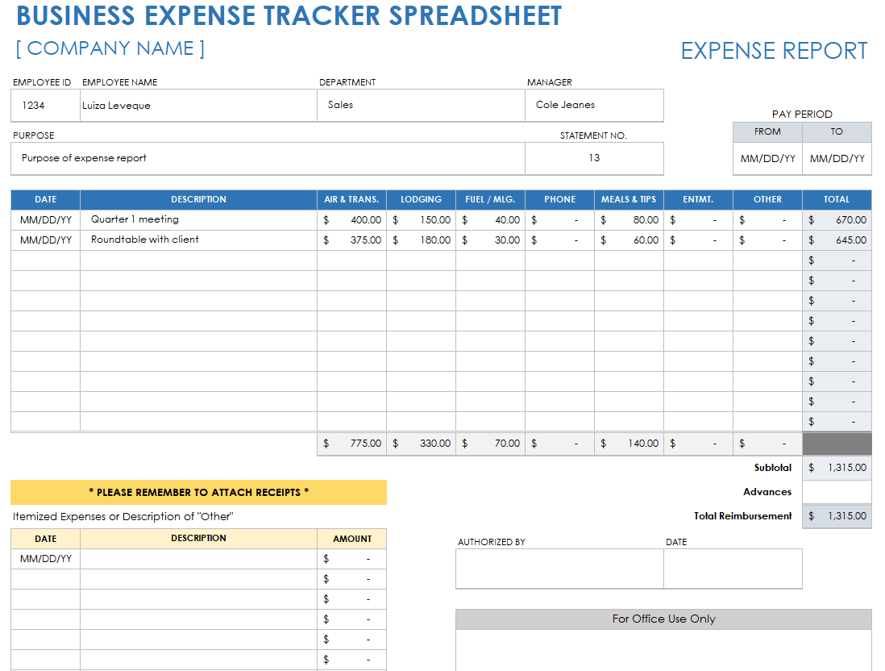Select the 180.00 Lodging cell
Image resolution: width=885 pixels, height=671 pixels.
click(421, 240)
